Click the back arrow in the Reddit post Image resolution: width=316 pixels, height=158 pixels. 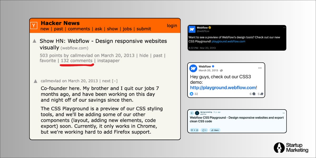tap(192, 113)
